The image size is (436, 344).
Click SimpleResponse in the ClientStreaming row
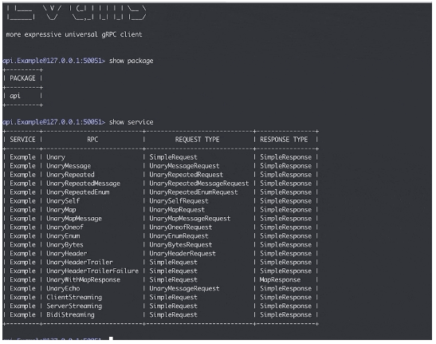pyautogui.click(x=285, y=297)
